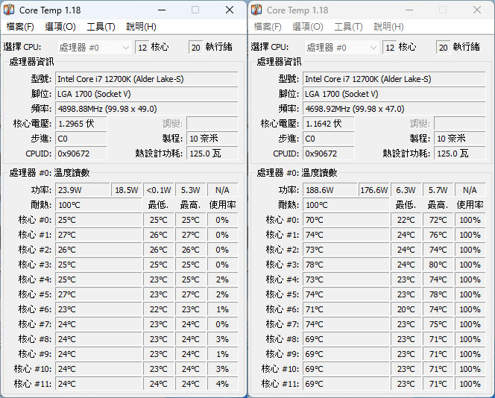This screenshot has width=495, height=398.
Task: Click the Intel Core i7 12700K model field on right
Action: 394,79
